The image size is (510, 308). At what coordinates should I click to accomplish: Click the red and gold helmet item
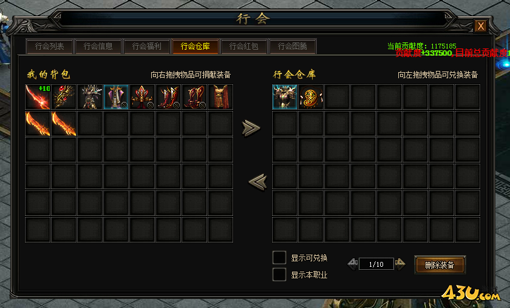point(142,97)
